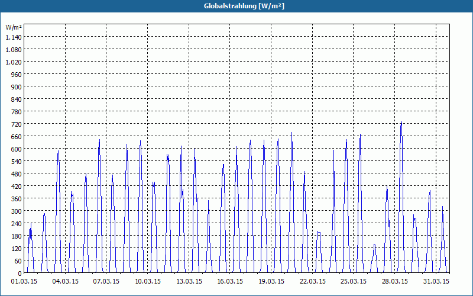Select the 1.080 y-axis value

14,49
